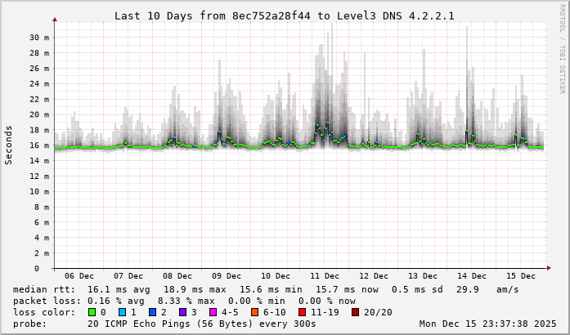The width and height of the screenshot is (570, 335).
Task: Click the graph title mentioning Level3 DNS
Action: tap(284, 16)
